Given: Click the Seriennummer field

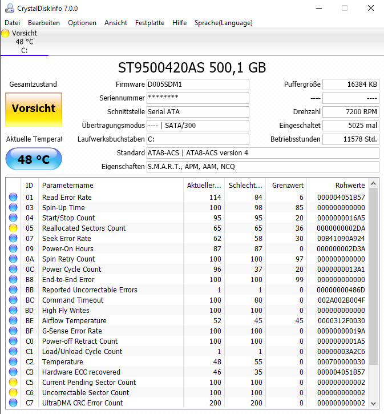Looking at the screenshot, I should coord(198,98).
